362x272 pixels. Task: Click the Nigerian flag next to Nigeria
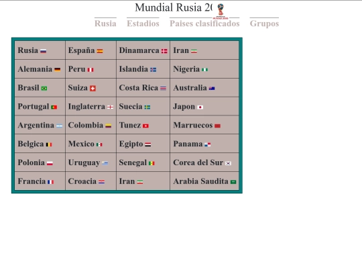click(204, 70)
